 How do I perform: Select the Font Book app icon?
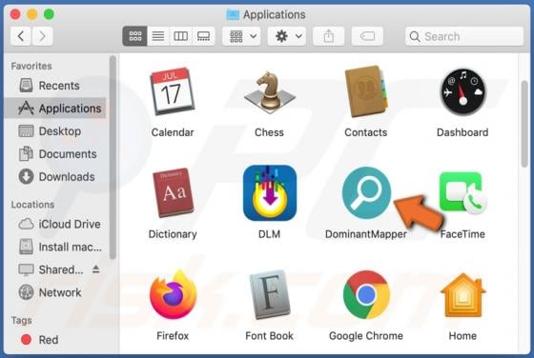point(270,294)
